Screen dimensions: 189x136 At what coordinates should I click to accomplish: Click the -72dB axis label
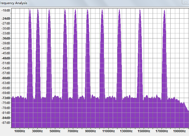(6, 98)
